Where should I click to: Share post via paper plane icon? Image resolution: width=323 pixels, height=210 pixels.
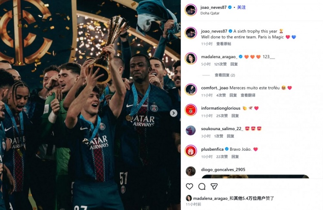point(214,186)
